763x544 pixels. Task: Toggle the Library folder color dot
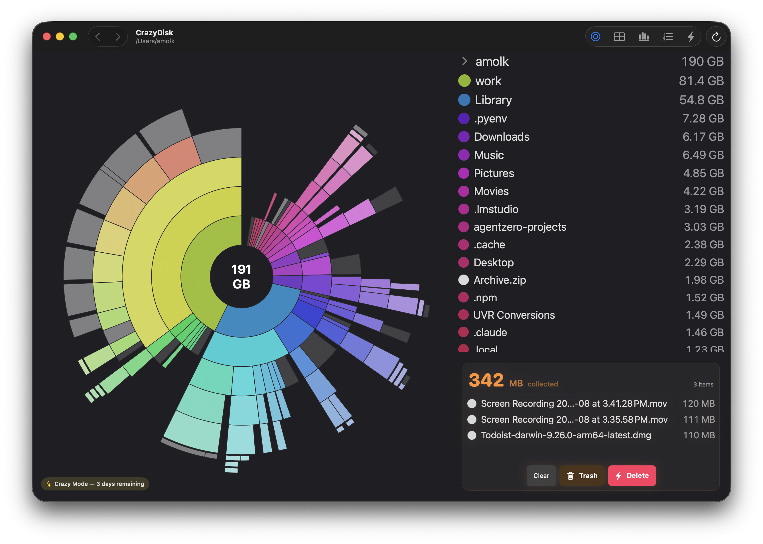click(x=464, y=100)
